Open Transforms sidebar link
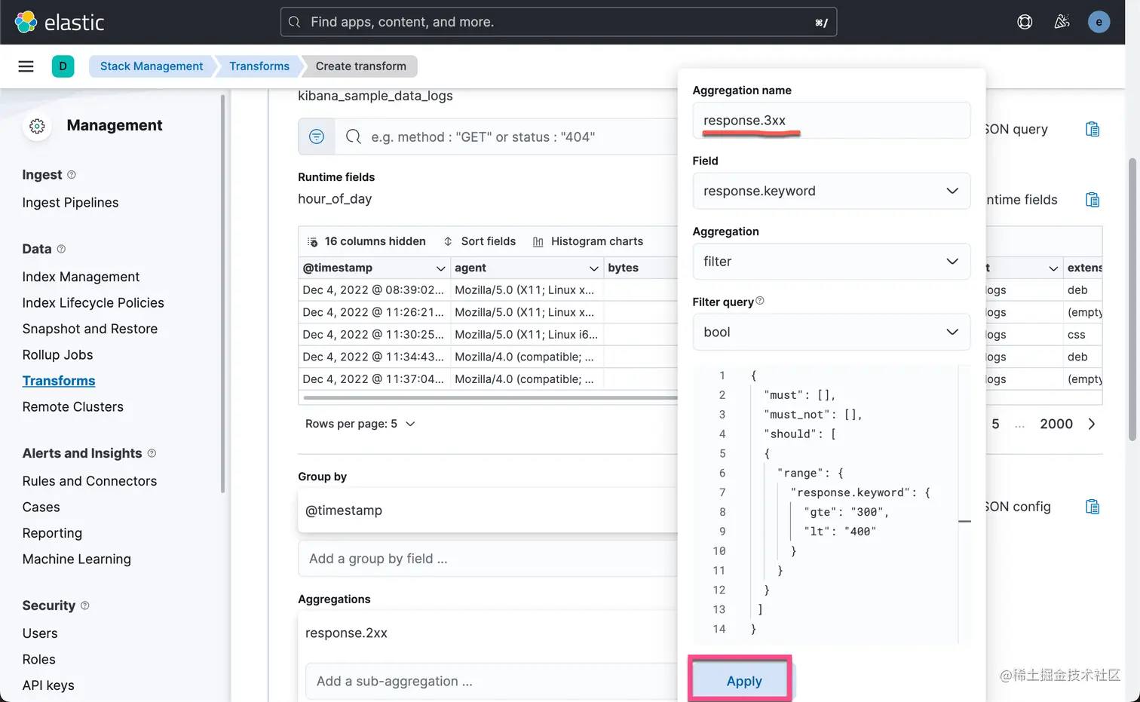Viewport: 1140px width, 702px height. [x=59, y=381]
